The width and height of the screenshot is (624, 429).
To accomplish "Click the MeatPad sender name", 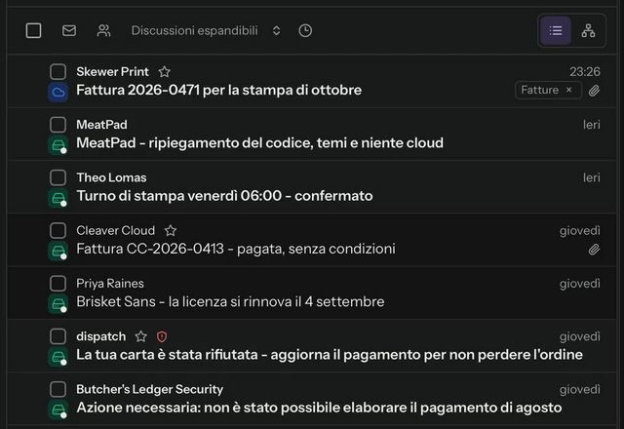I will (x=101, y=125).
